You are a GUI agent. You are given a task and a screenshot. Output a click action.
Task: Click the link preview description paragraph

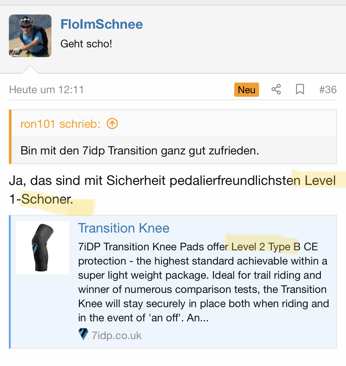pyautogui.click(x=203, y=282)
